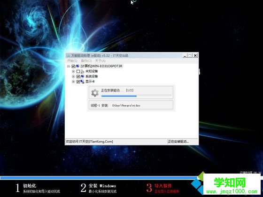The height and width of the screenshot is (197, 263).
Task: Click the 正在安装驱动... [1/2] text
Action: tap(117, 90)
